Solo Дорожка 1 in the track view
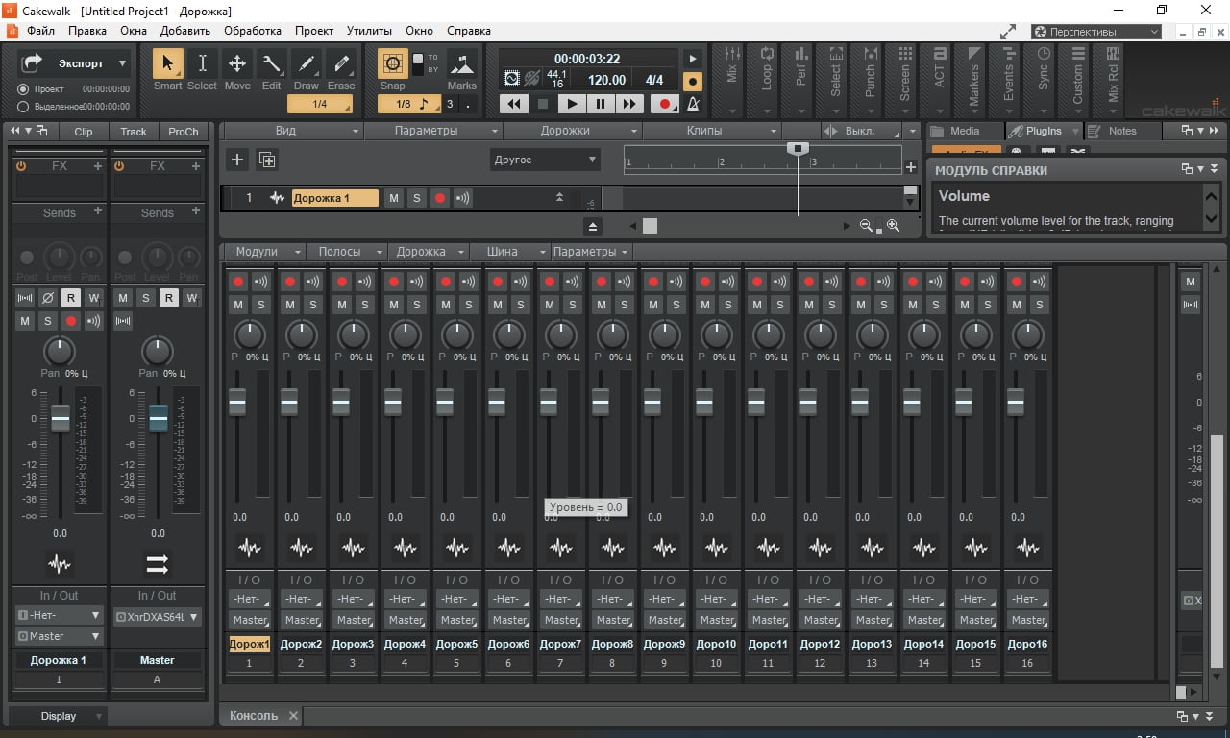Image resolution: width=1230 pixels, height=738 pixels. (416, 198)
